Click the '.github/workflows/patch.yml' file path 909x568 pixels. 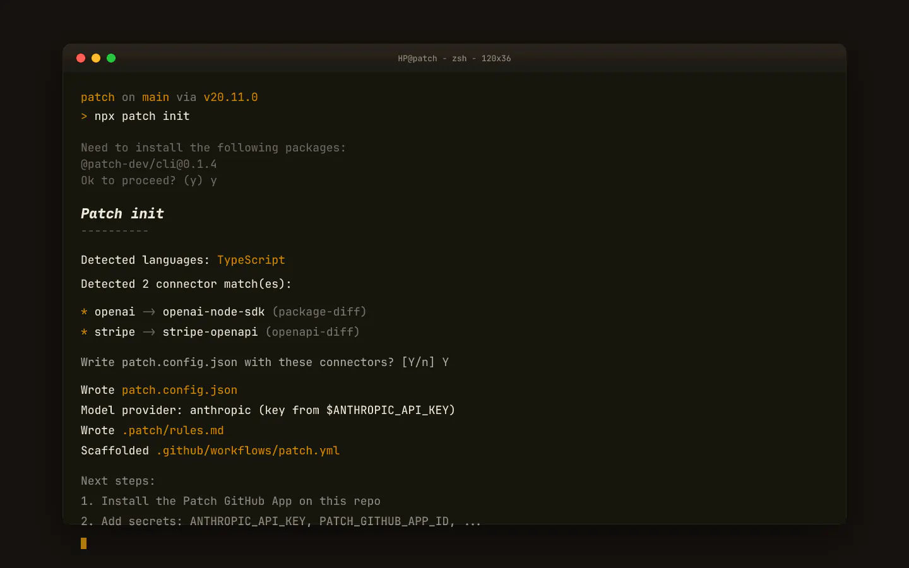coord(248,451)
